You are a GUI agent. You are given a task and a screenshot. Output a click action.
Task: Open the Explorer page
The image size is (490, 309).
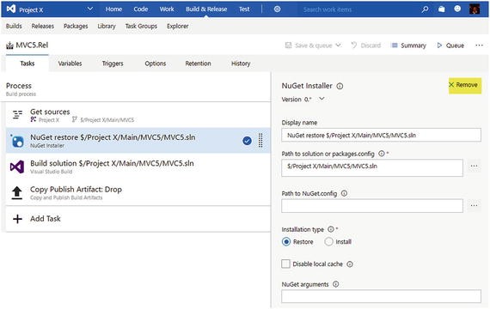177,27
